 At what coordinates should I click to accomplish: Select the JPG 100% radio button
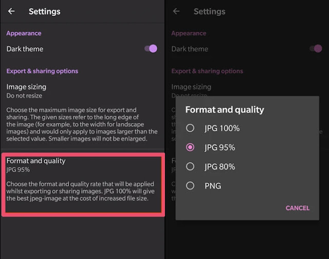click(190, 128)
